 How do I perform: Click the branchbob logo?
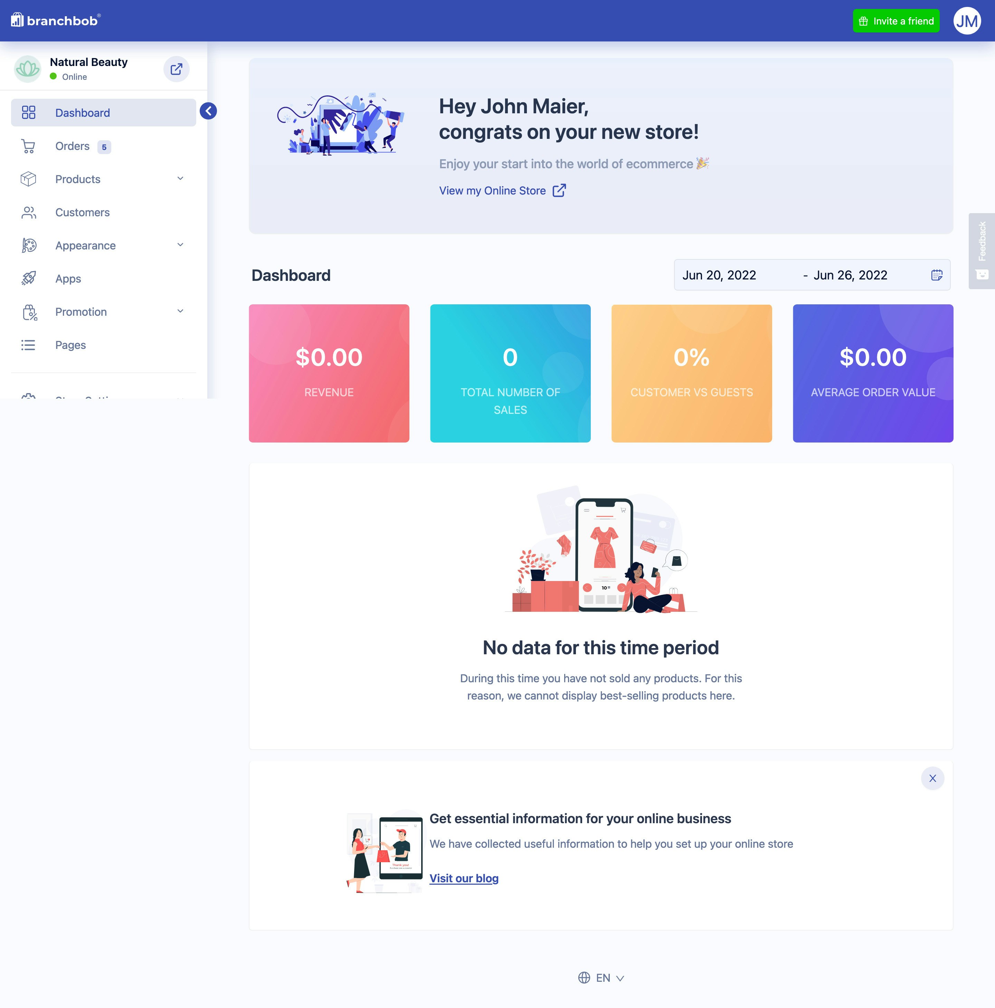(55, 20)
